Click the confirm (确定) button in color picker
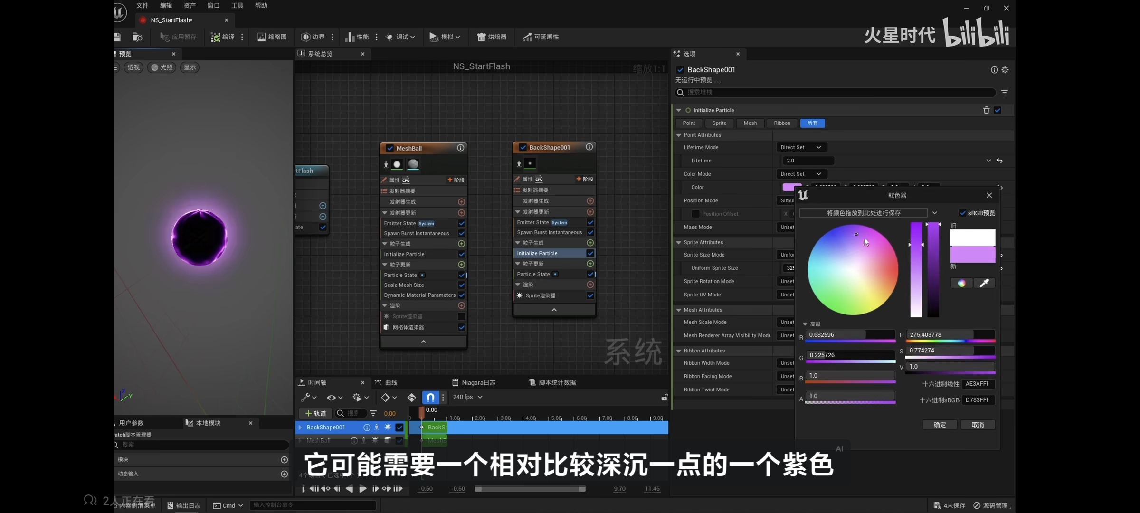The width and height of the screenshot is (1140, 513). click(940, 425)
